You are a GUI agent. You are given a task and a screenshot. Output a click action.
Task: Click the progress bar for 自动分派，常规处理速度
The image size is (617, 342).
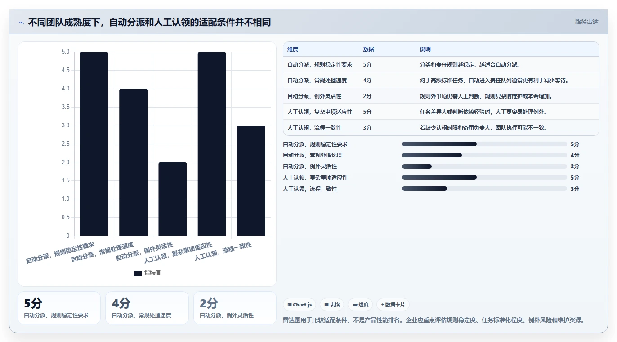(x=484, y=155)
